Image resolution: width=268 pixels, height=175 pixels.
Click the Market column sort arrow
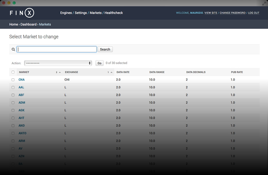pyautogui.click(x=60, y=72)
